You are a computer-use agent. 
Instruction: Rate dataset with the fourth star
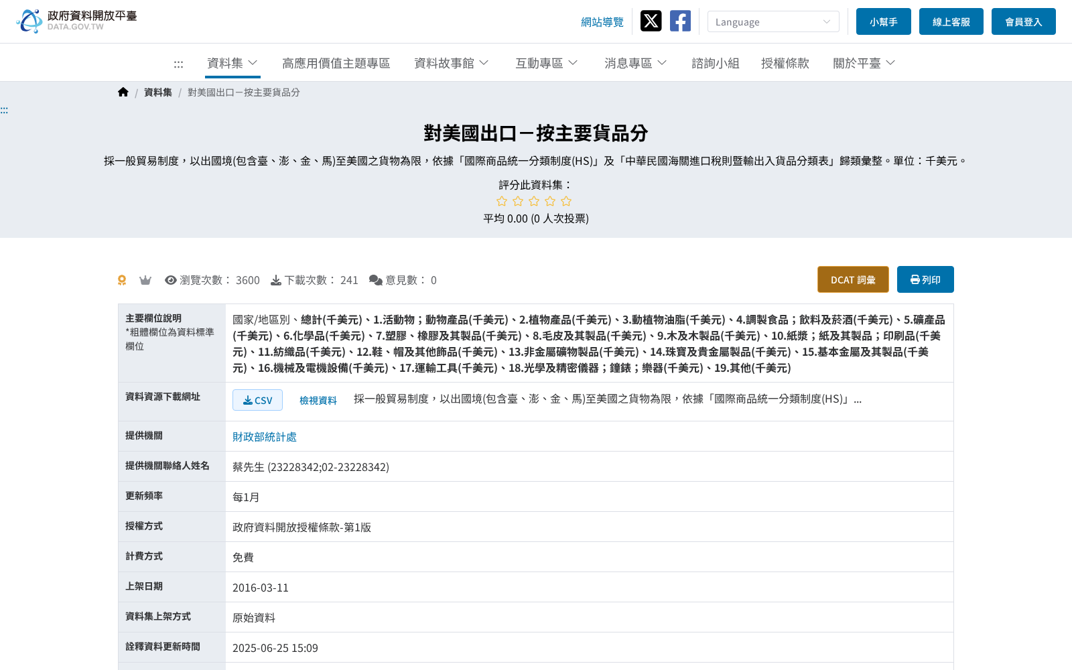point(550,201)
